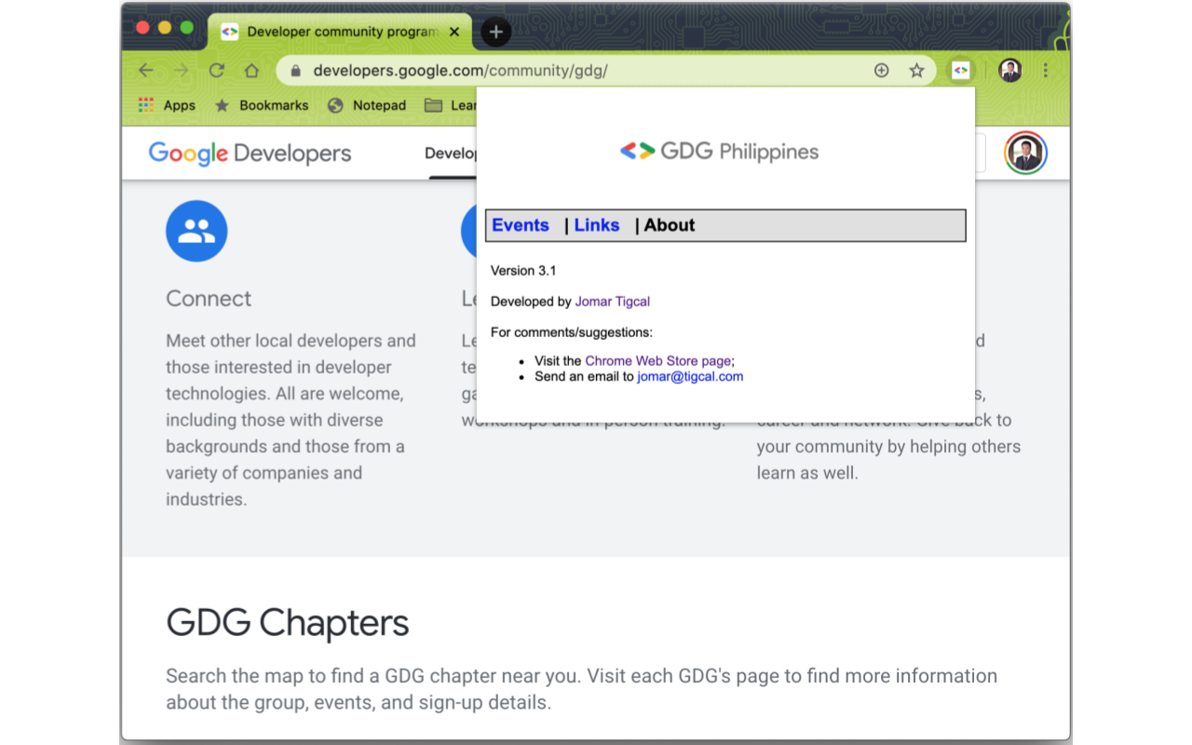The height and width of the screenshot is (745, 1192).
Task: Reload the page with the refresh icon
Action: click(217, 71)
